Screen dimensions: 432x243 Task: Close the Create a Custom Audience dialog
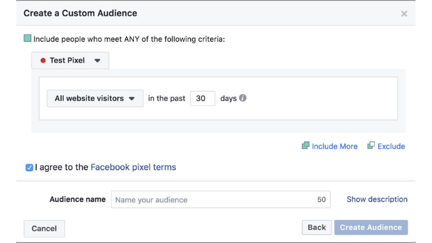(x=404, y=13)
